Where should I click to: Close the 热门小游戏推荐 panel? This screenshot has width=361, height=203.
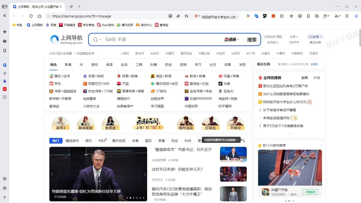pyautogui.click(x=321, y=146)
